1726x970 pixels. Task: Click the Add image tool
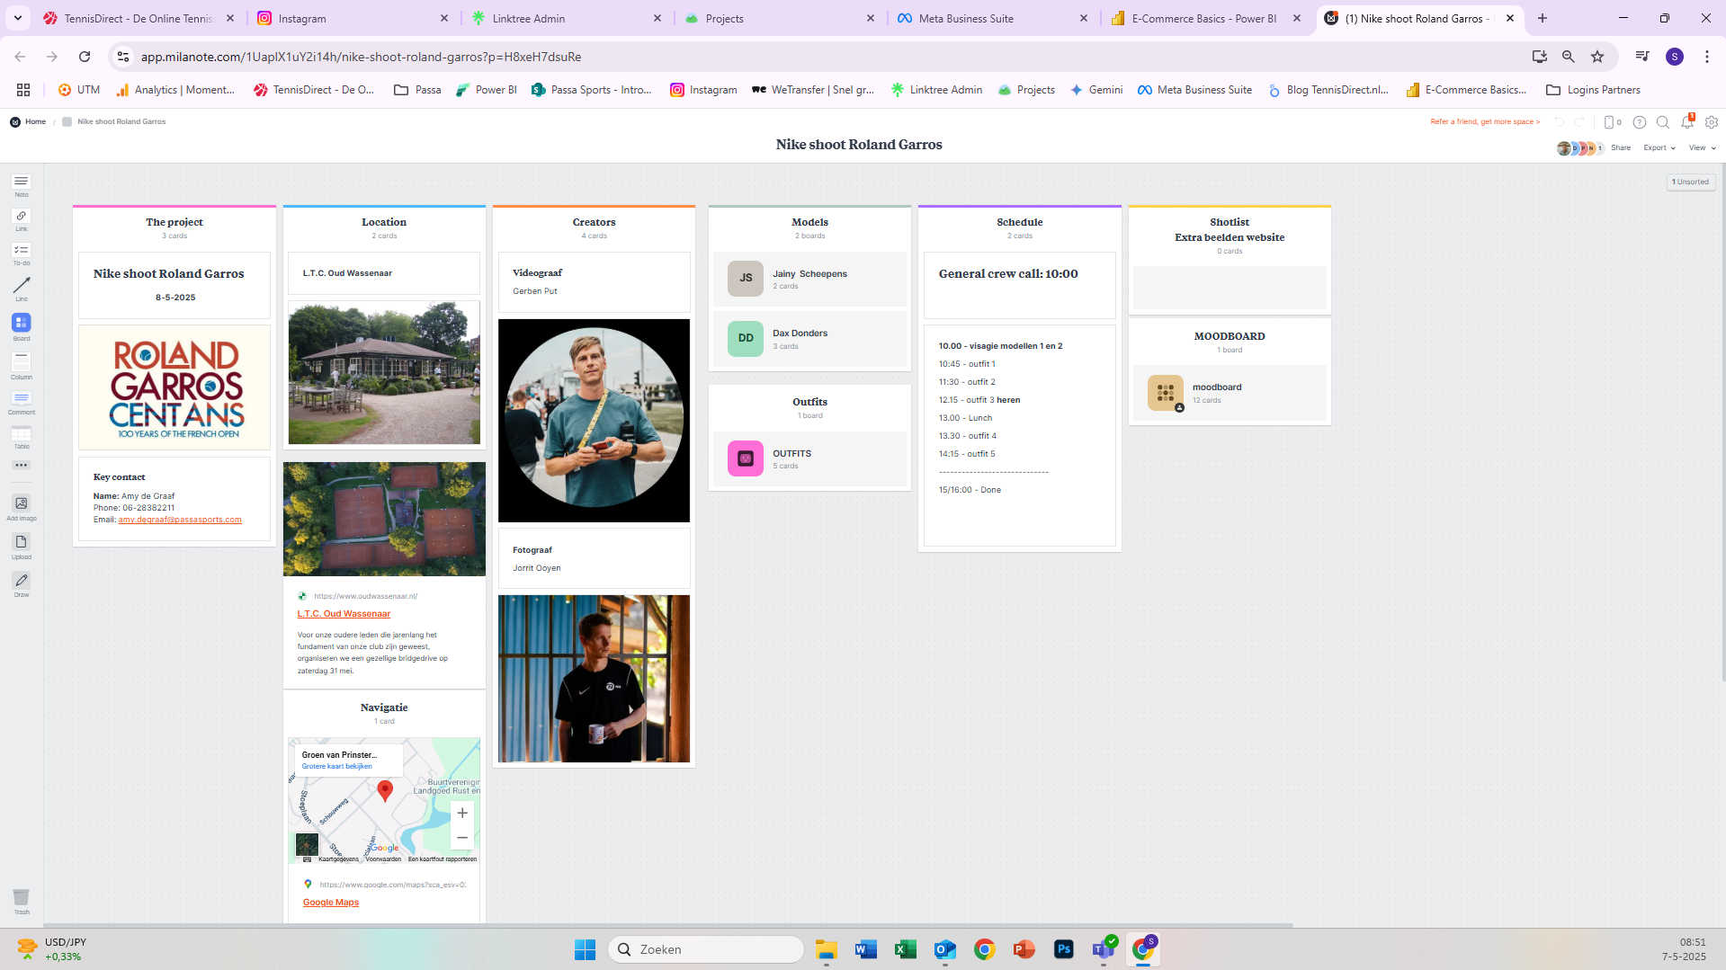tap(22, 503)
